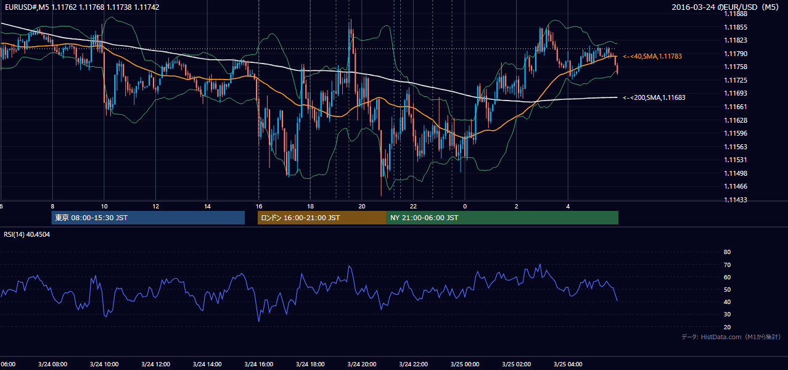
Task: Click the bottom 3/24 10:00 time label
Action: [104, 364]
